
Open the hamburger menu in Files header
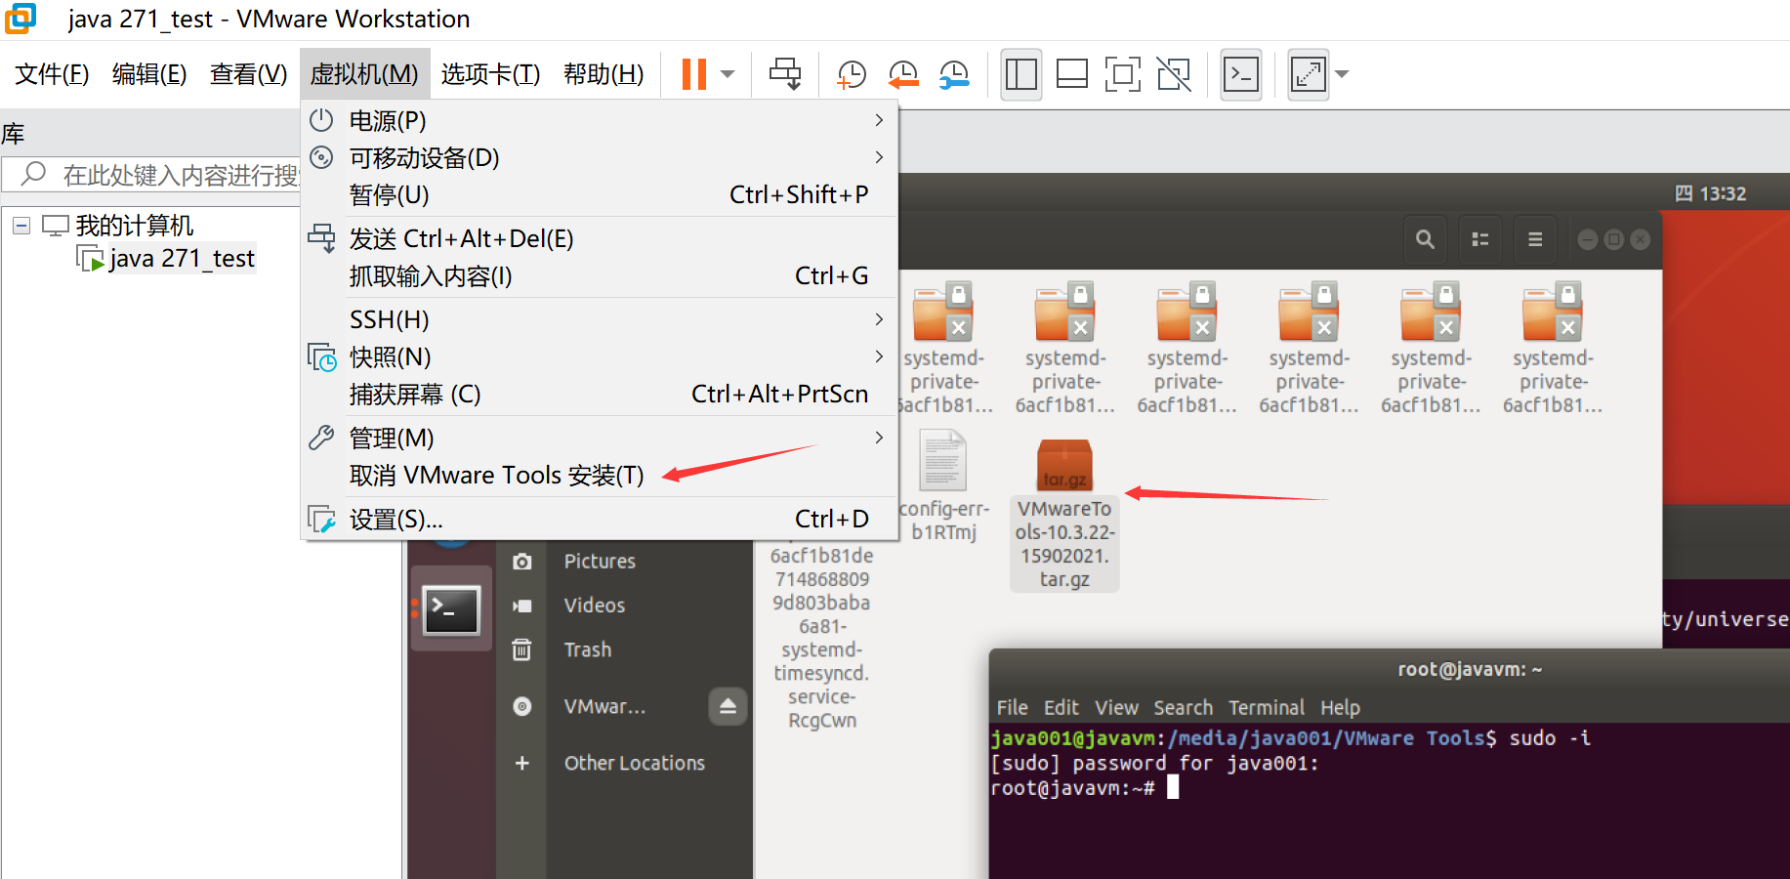coord(1535,239)
